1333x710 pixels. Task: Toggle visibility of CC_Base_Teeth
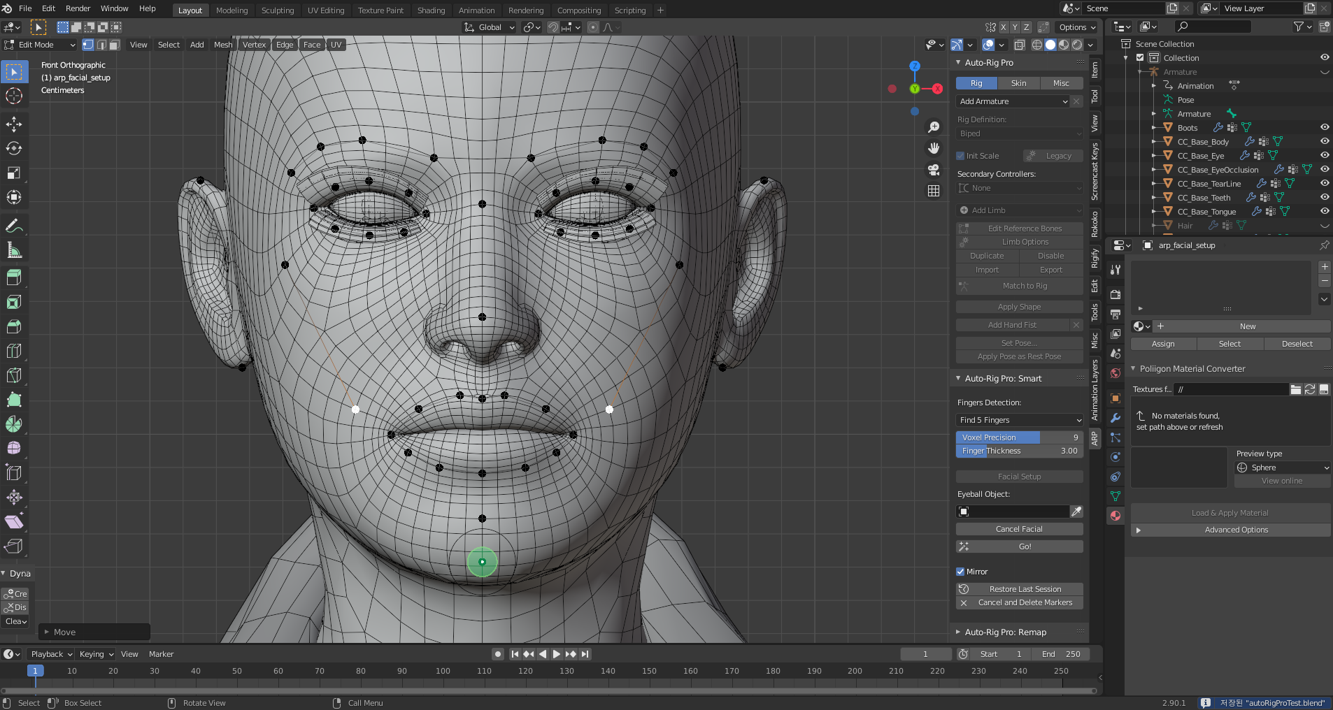1324,197
